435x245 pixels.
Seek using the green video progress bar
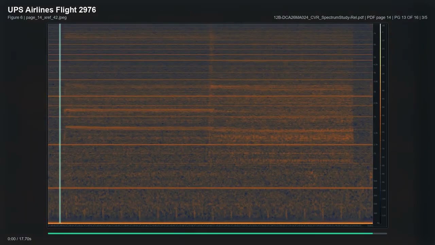click(217, 233)
